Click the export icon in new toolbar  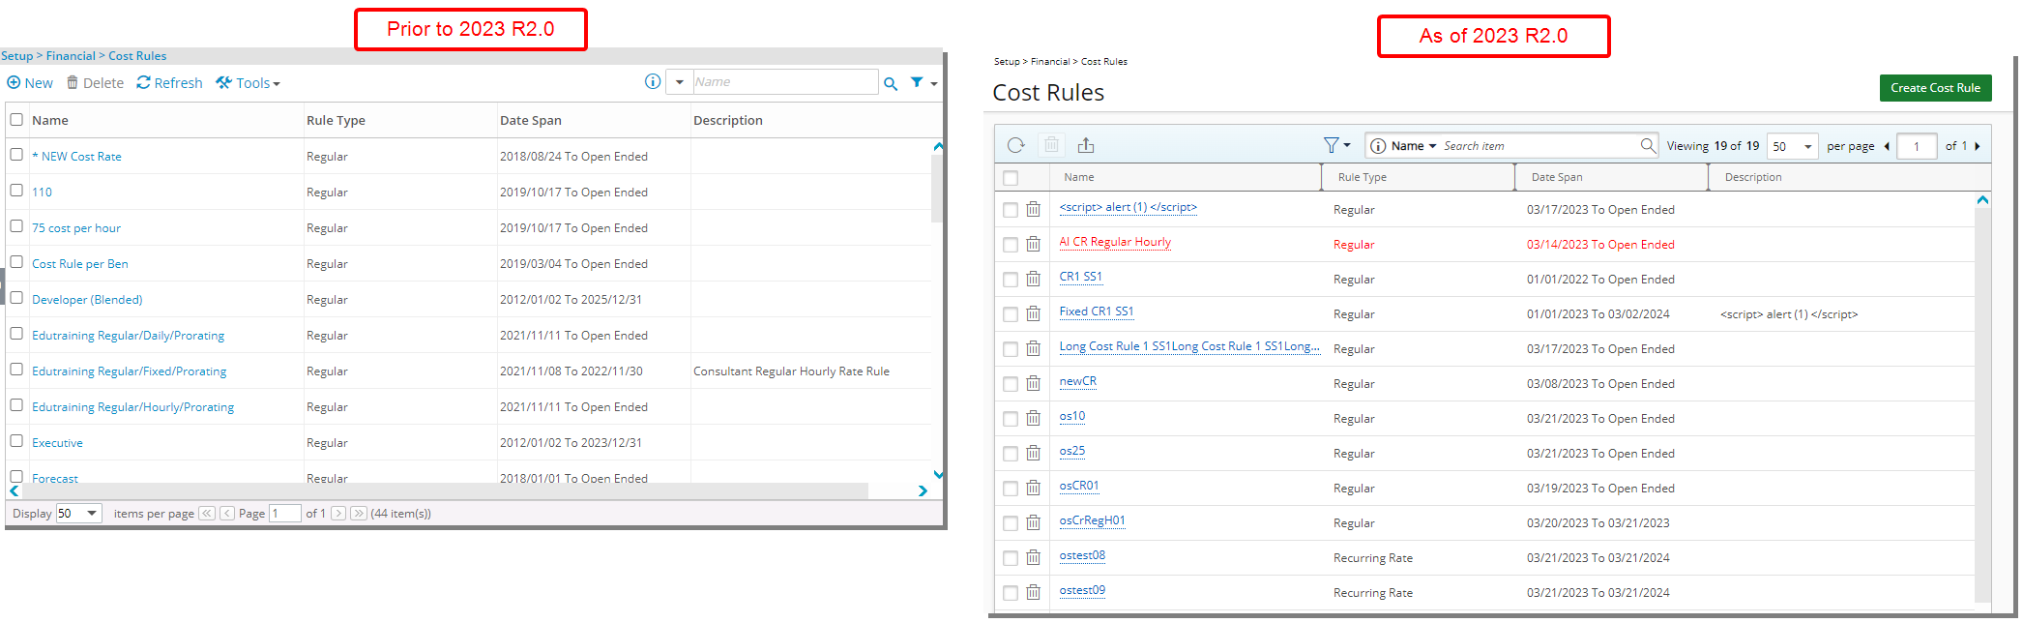1086,145
